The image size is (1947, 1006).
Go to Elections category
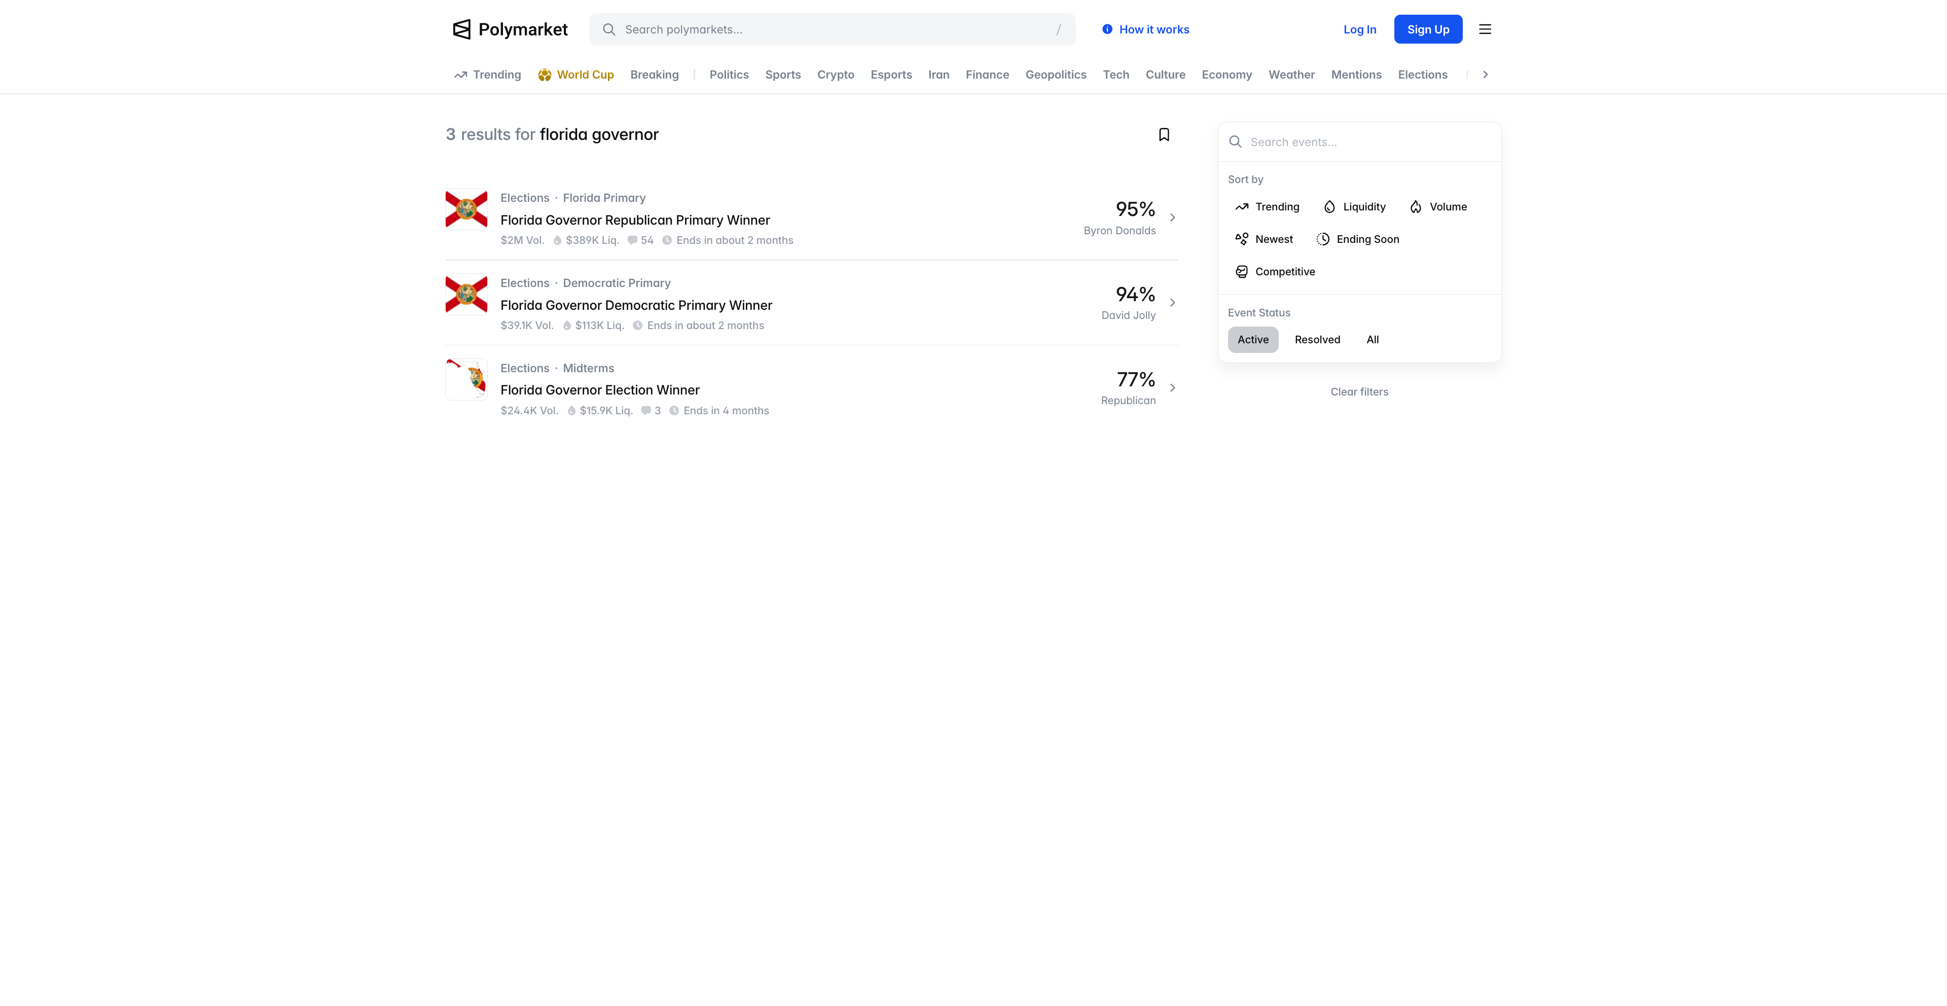point(1422,75)
